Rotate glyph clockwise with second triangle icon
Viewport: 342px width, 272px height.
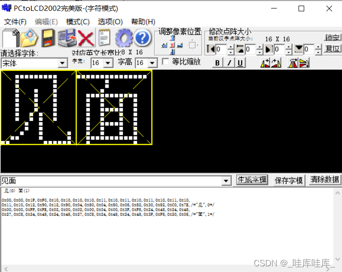(x=276, y=63)
